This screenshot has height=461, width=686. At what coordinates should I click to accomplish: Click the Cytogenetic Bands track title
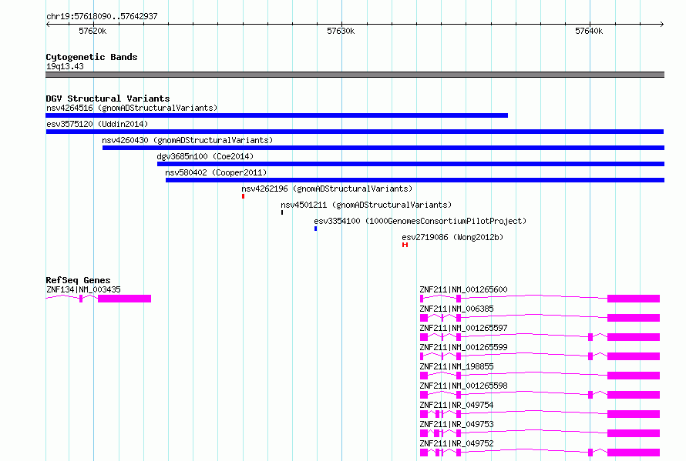(x=92, y=57)
